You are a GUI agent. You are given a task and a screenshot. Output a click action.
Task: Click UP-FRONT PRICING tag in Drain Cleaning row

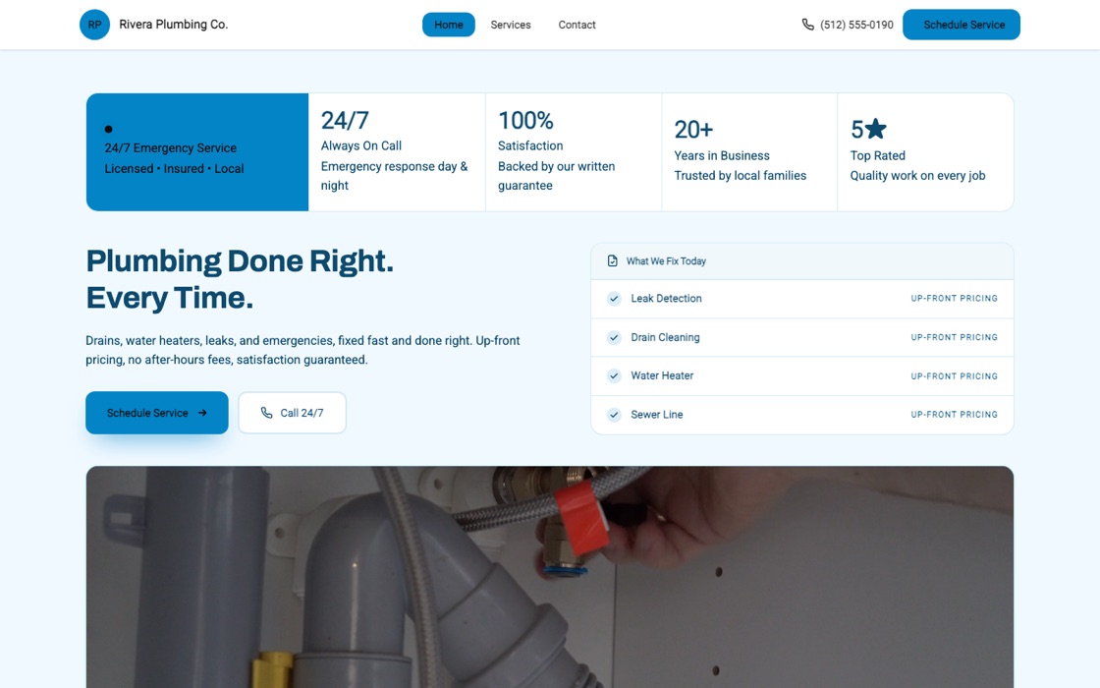click(x=954, y=338)
